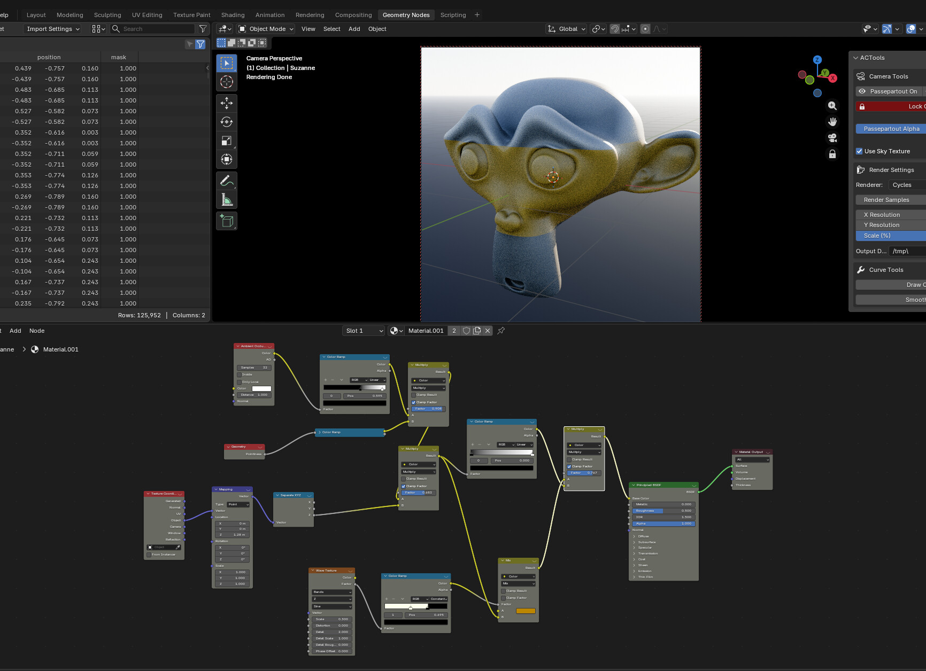Click the Scale (%) slider
This screenshot has width=926, height=671.
click(890, 236)
